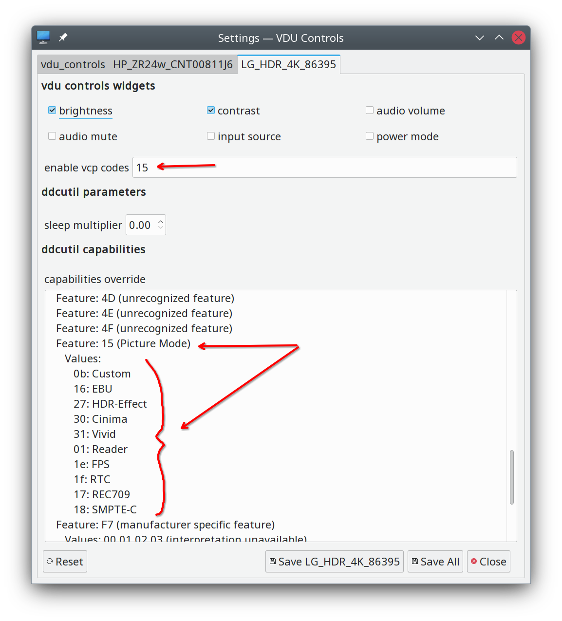The width and height of the screenshot is (562, 621).
Task: Click the Reset button
Action: coord(65,561)
